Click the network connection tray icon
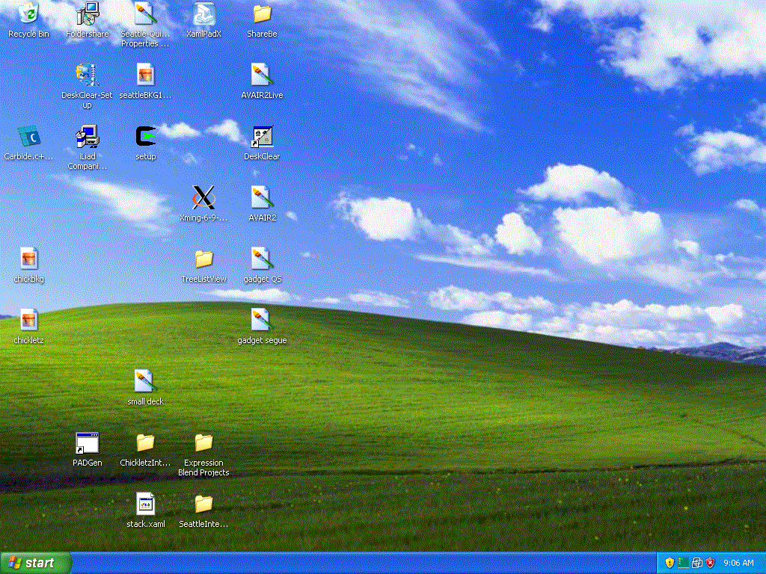 click(697, 563)
